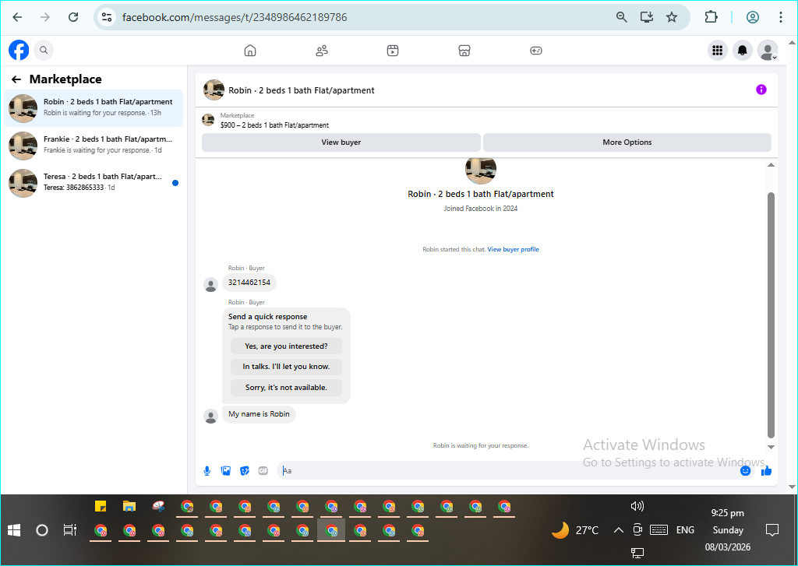Open the Friends tab icon
The width and height of the screenshot is (798, 566).
(x=322, y=51)
